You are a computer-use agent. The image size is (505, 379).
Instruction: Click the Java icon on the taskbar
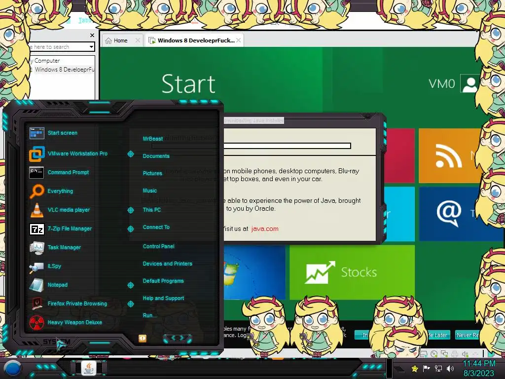pyautogui.click(x=89, y=368)
